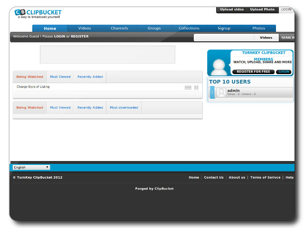Select Most downloaded tab in lower panel

tap(124, 107)
